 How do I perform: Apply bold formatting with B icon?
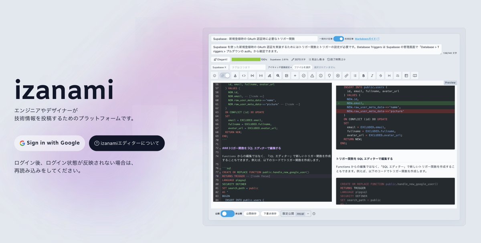click(364, 75)
